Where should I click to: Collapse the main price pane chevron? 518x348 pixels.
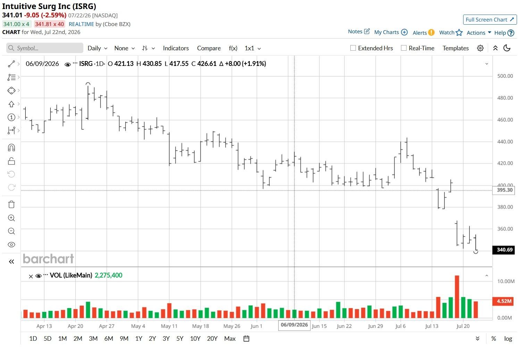[x=486, y=64]
